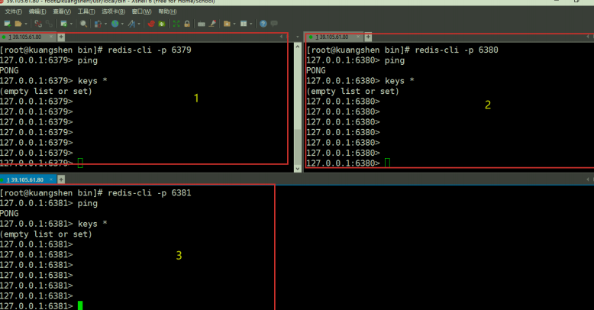Image resolution: width=594 pixels, height=310 pixels.
Task: Add new tab in the 6380 pane
Action: 368,37
